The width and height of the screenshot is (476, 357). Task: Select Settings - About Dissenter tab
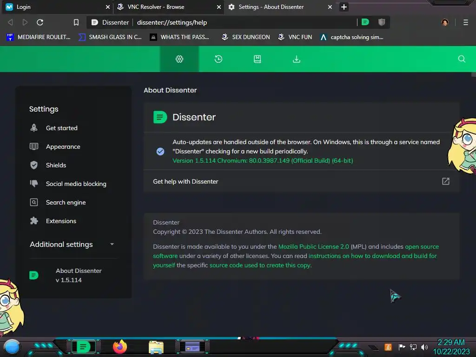click(279, 7)
